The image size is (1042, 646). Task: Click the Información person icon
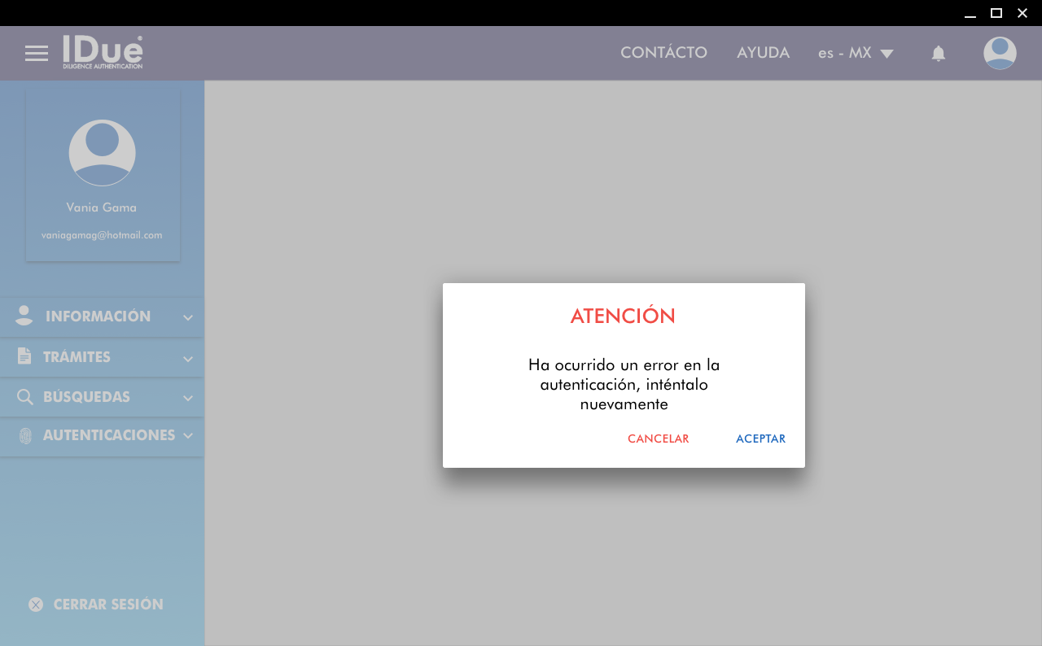24,316
